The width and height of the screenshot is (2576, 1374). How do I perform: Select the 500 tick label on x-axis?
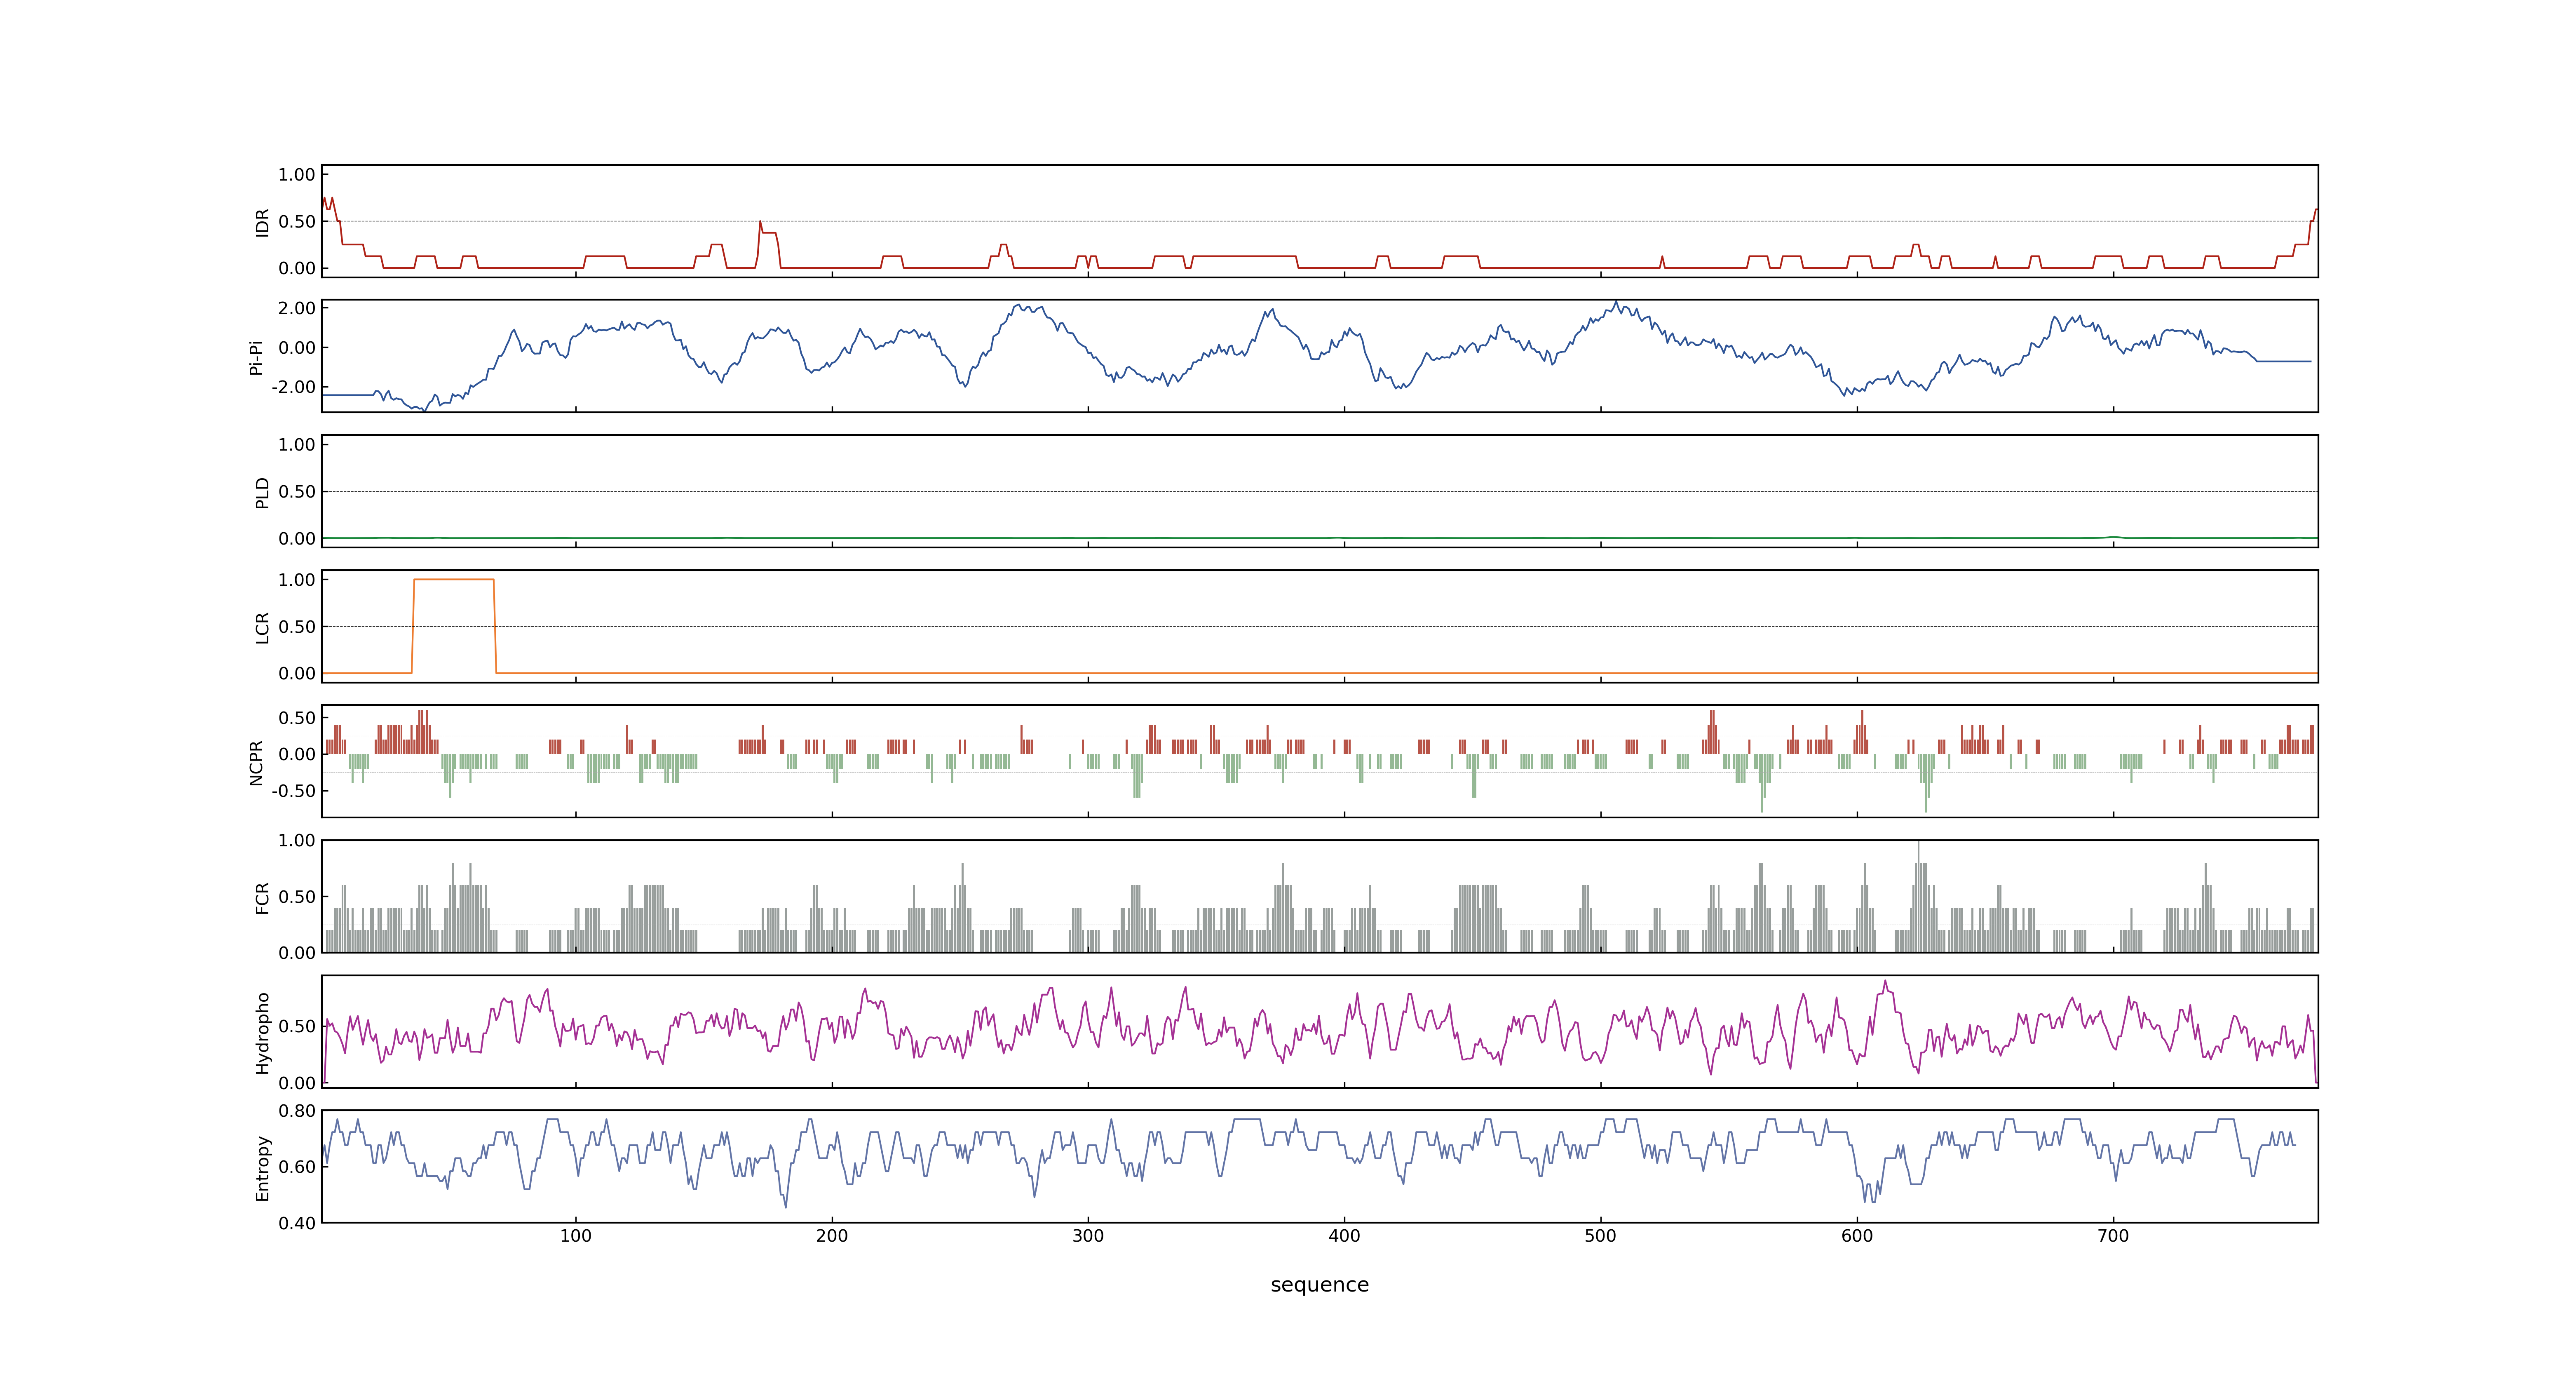[1600, 1236]
